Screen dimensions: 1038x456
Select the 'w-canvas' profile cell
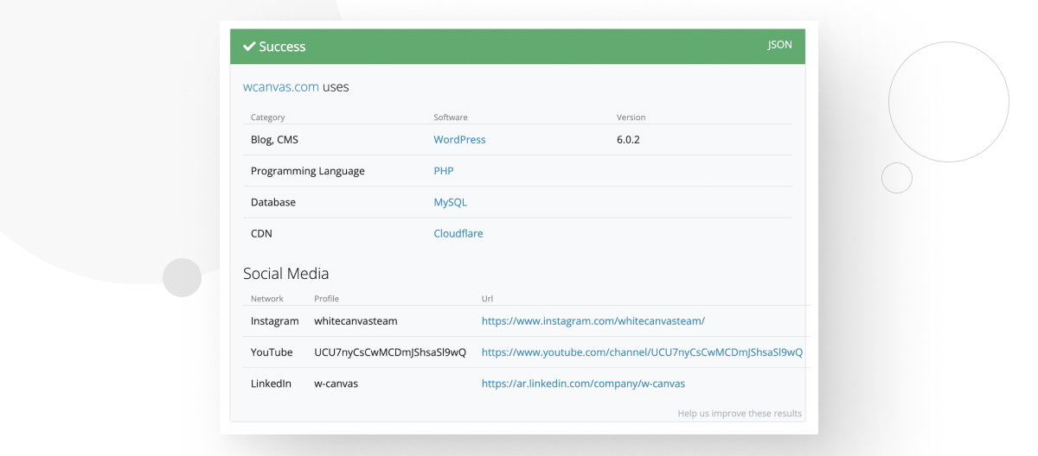pyautogui.click(x=336, y=383)
